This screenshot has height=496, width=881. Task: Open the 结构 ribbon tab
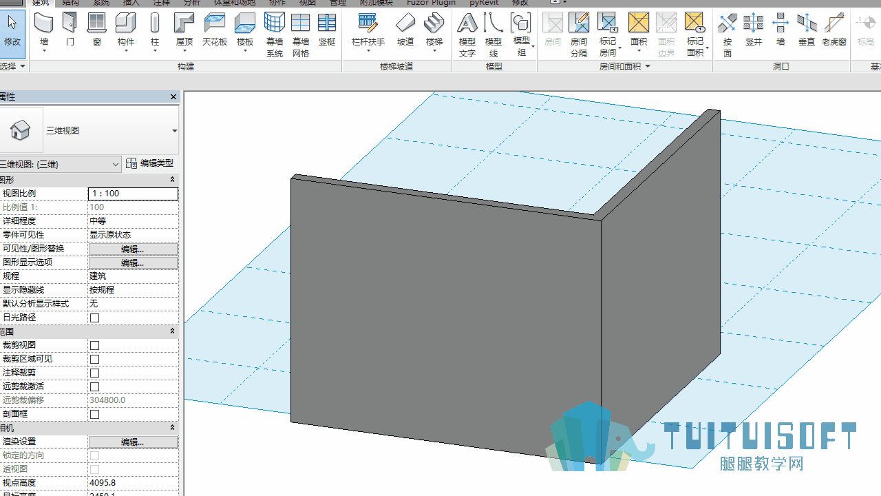pyautogui.click(x=71, y=3)
